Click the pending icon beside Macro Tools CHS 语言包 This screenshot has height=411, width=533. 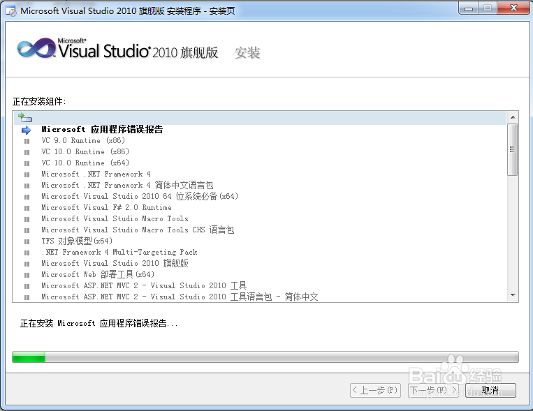point(27,230)
